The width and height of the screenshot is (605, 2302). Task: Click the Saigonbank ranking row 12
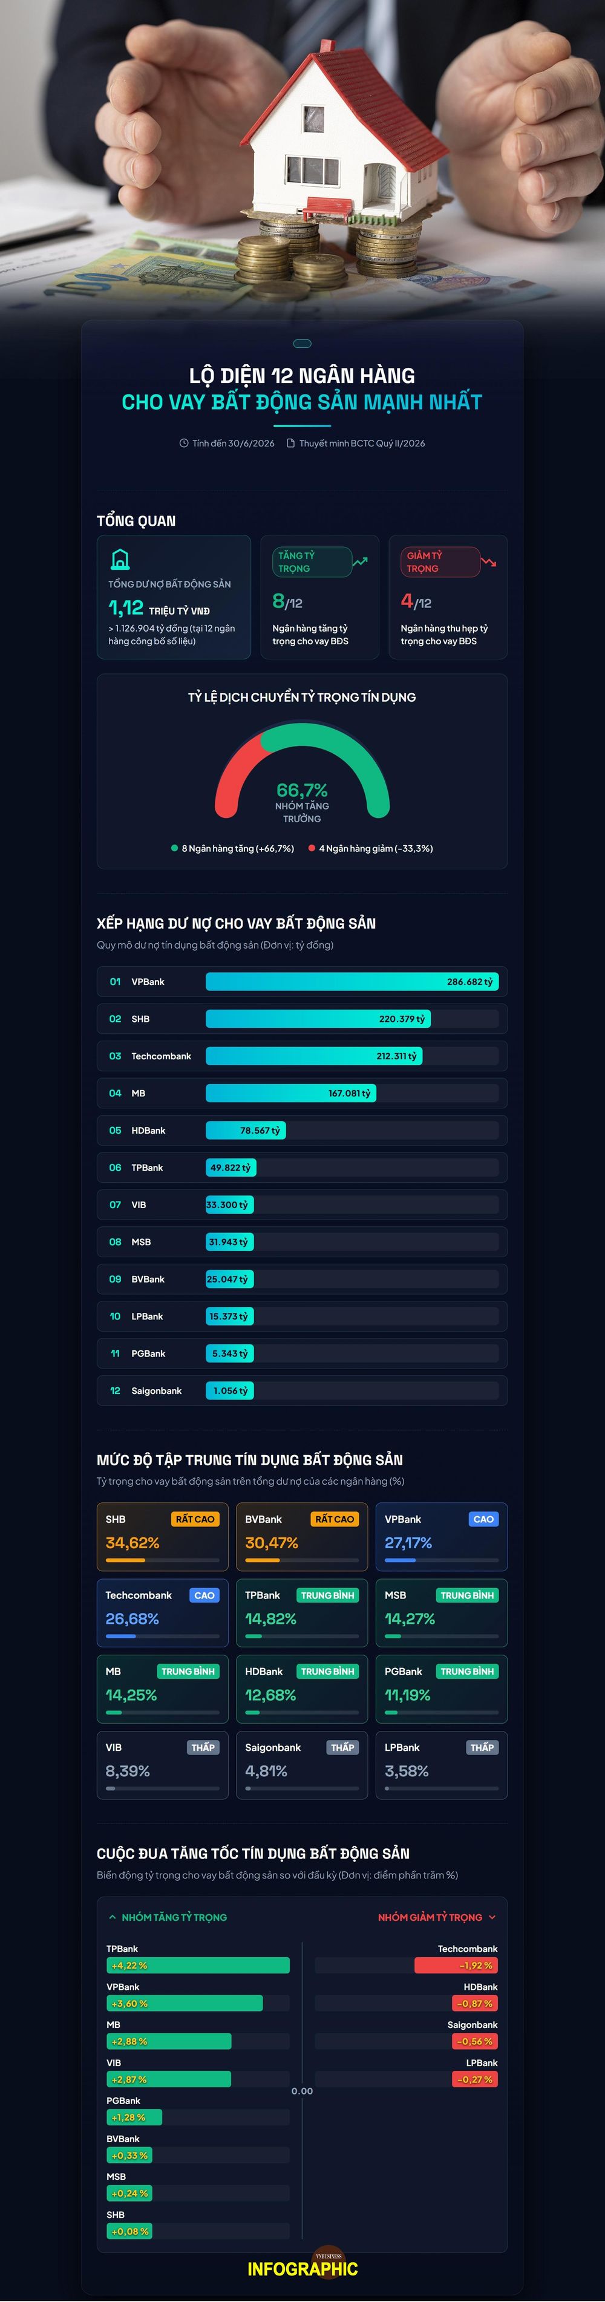click(302, 1390)
